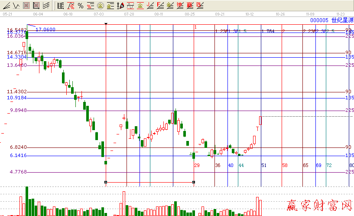
Task: Click the black triangle marker above red line
Action: pos(106,23)
